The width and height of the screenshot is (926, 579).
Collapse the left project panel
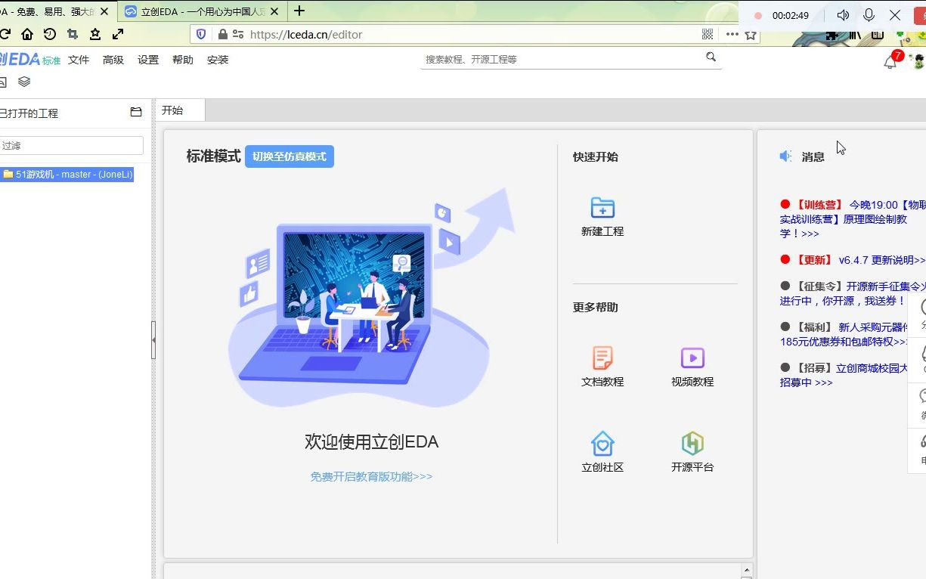pyautogui.click(x=153, y=340)
